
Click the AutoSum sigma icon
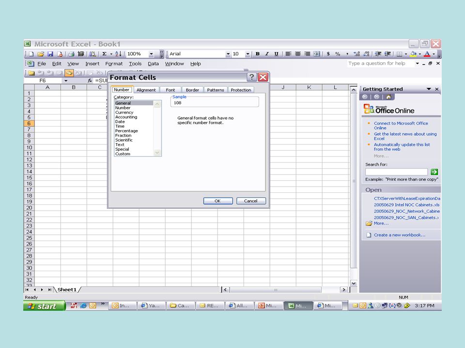(x=105, y=54)
